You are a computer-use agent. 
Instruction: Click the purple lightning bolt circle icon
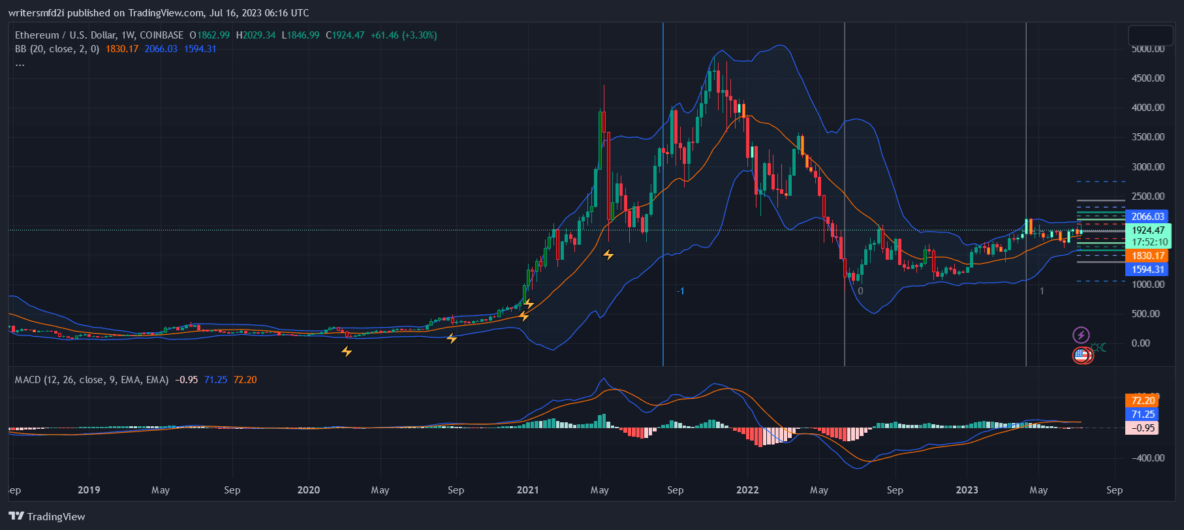click(1081, 335)
